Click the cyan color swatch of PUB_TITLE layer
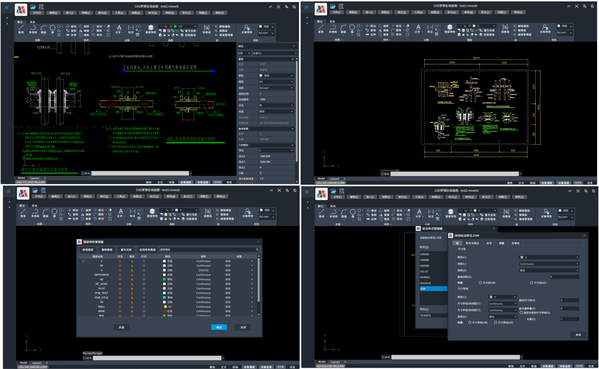599x369 pixels. (165, 298)
